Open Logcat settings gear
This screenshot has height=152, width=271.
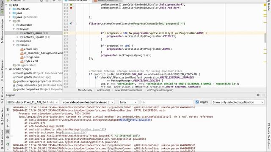(x=258, y=95)
